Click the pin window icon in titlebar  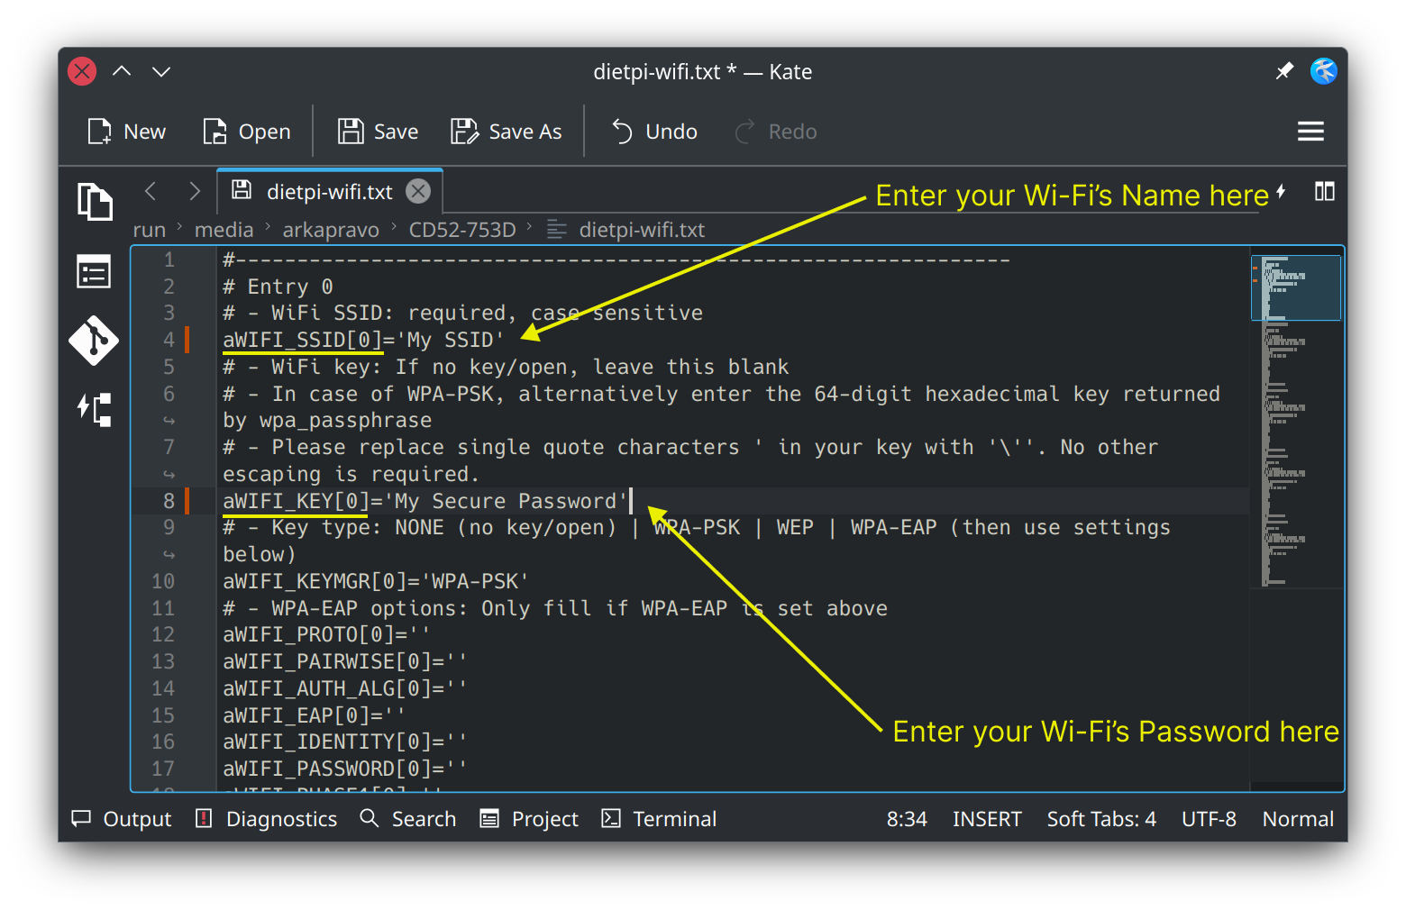(1284, 71)
